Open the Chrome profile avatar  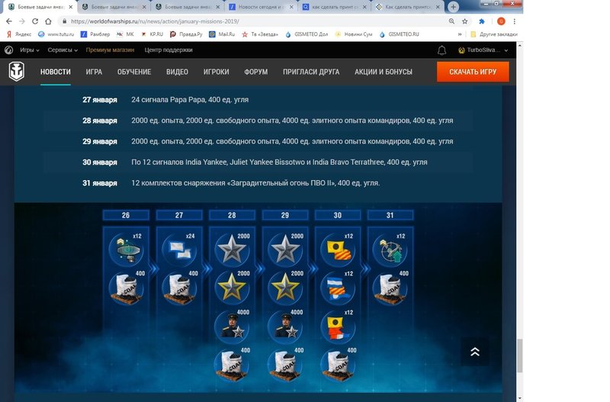coord(501,21)
